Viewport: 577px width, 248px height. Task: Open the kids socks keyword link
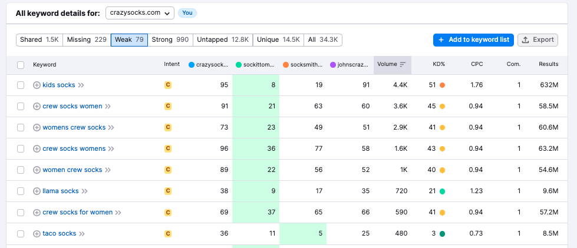(59, 85)
